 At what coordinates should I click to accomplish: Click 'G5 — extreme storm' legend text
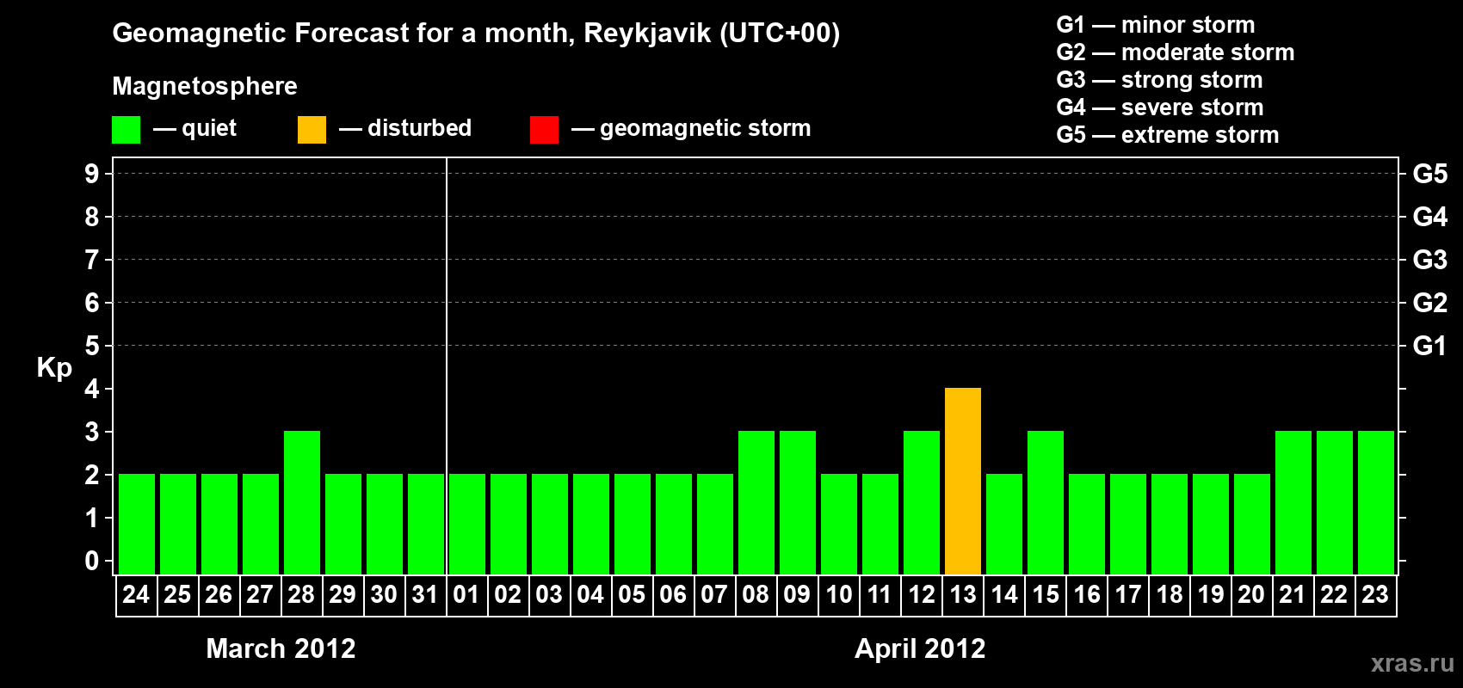1167,135
